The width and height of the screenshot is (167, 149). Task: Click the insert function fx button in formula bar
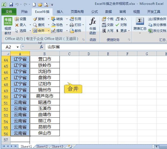(x=41, y=47)
